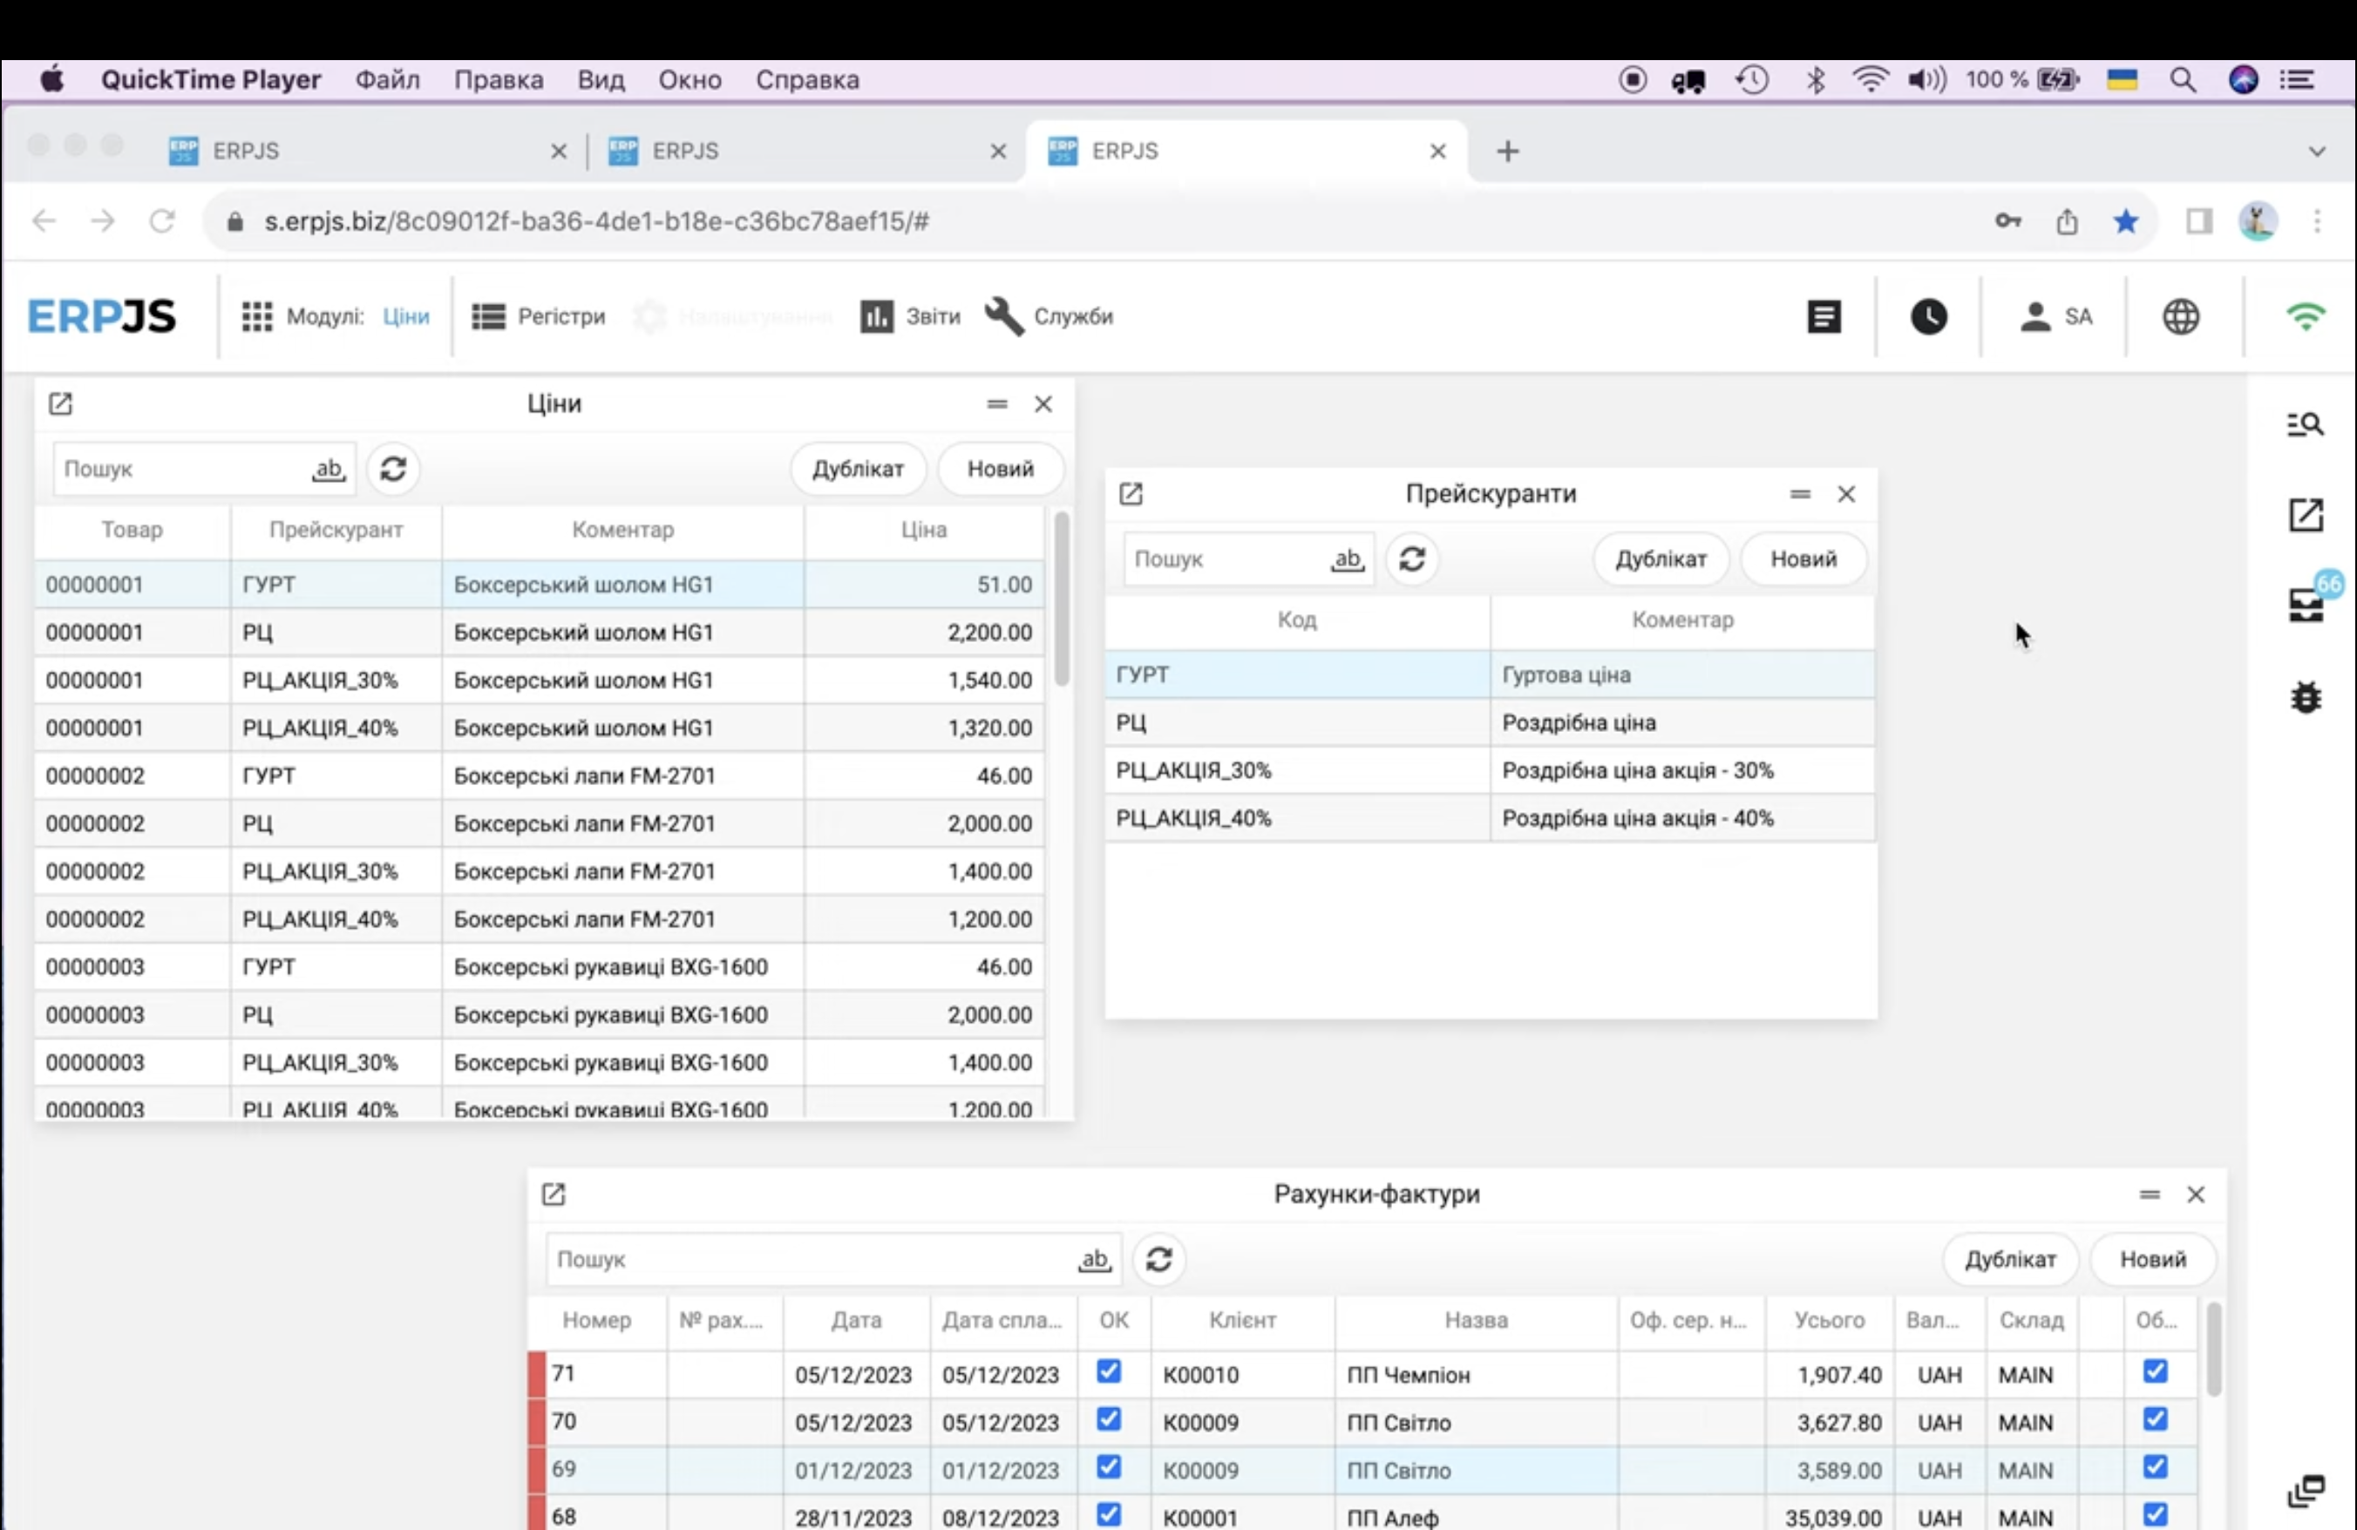
Task: Open the notes document icon in header
Action: pos(1824,316)
